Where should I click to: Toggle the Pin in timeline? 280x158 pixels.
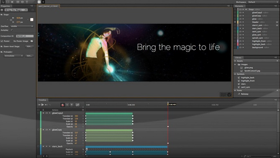pos(72,105)
